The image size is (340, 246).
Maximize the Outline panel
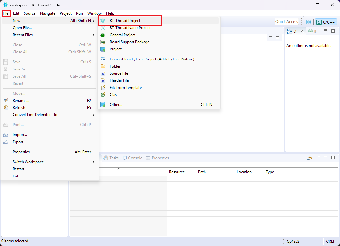[333, 31]
